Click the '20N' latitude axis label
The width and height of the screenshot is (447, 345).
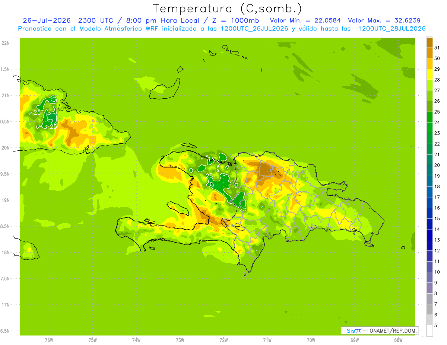pos(6,148)
